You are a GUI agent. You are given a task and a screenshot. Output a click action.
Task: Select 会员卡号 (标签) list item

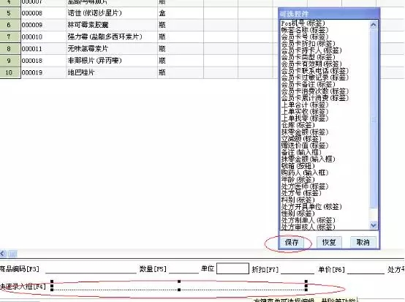point(305,37)
